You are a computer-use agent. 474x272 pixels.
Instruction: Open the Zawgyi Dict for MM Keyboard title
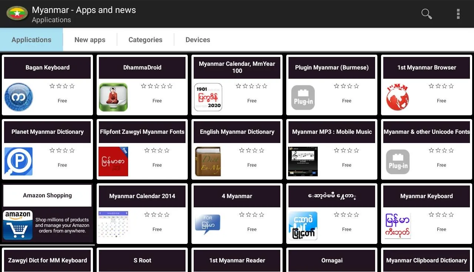47,260
